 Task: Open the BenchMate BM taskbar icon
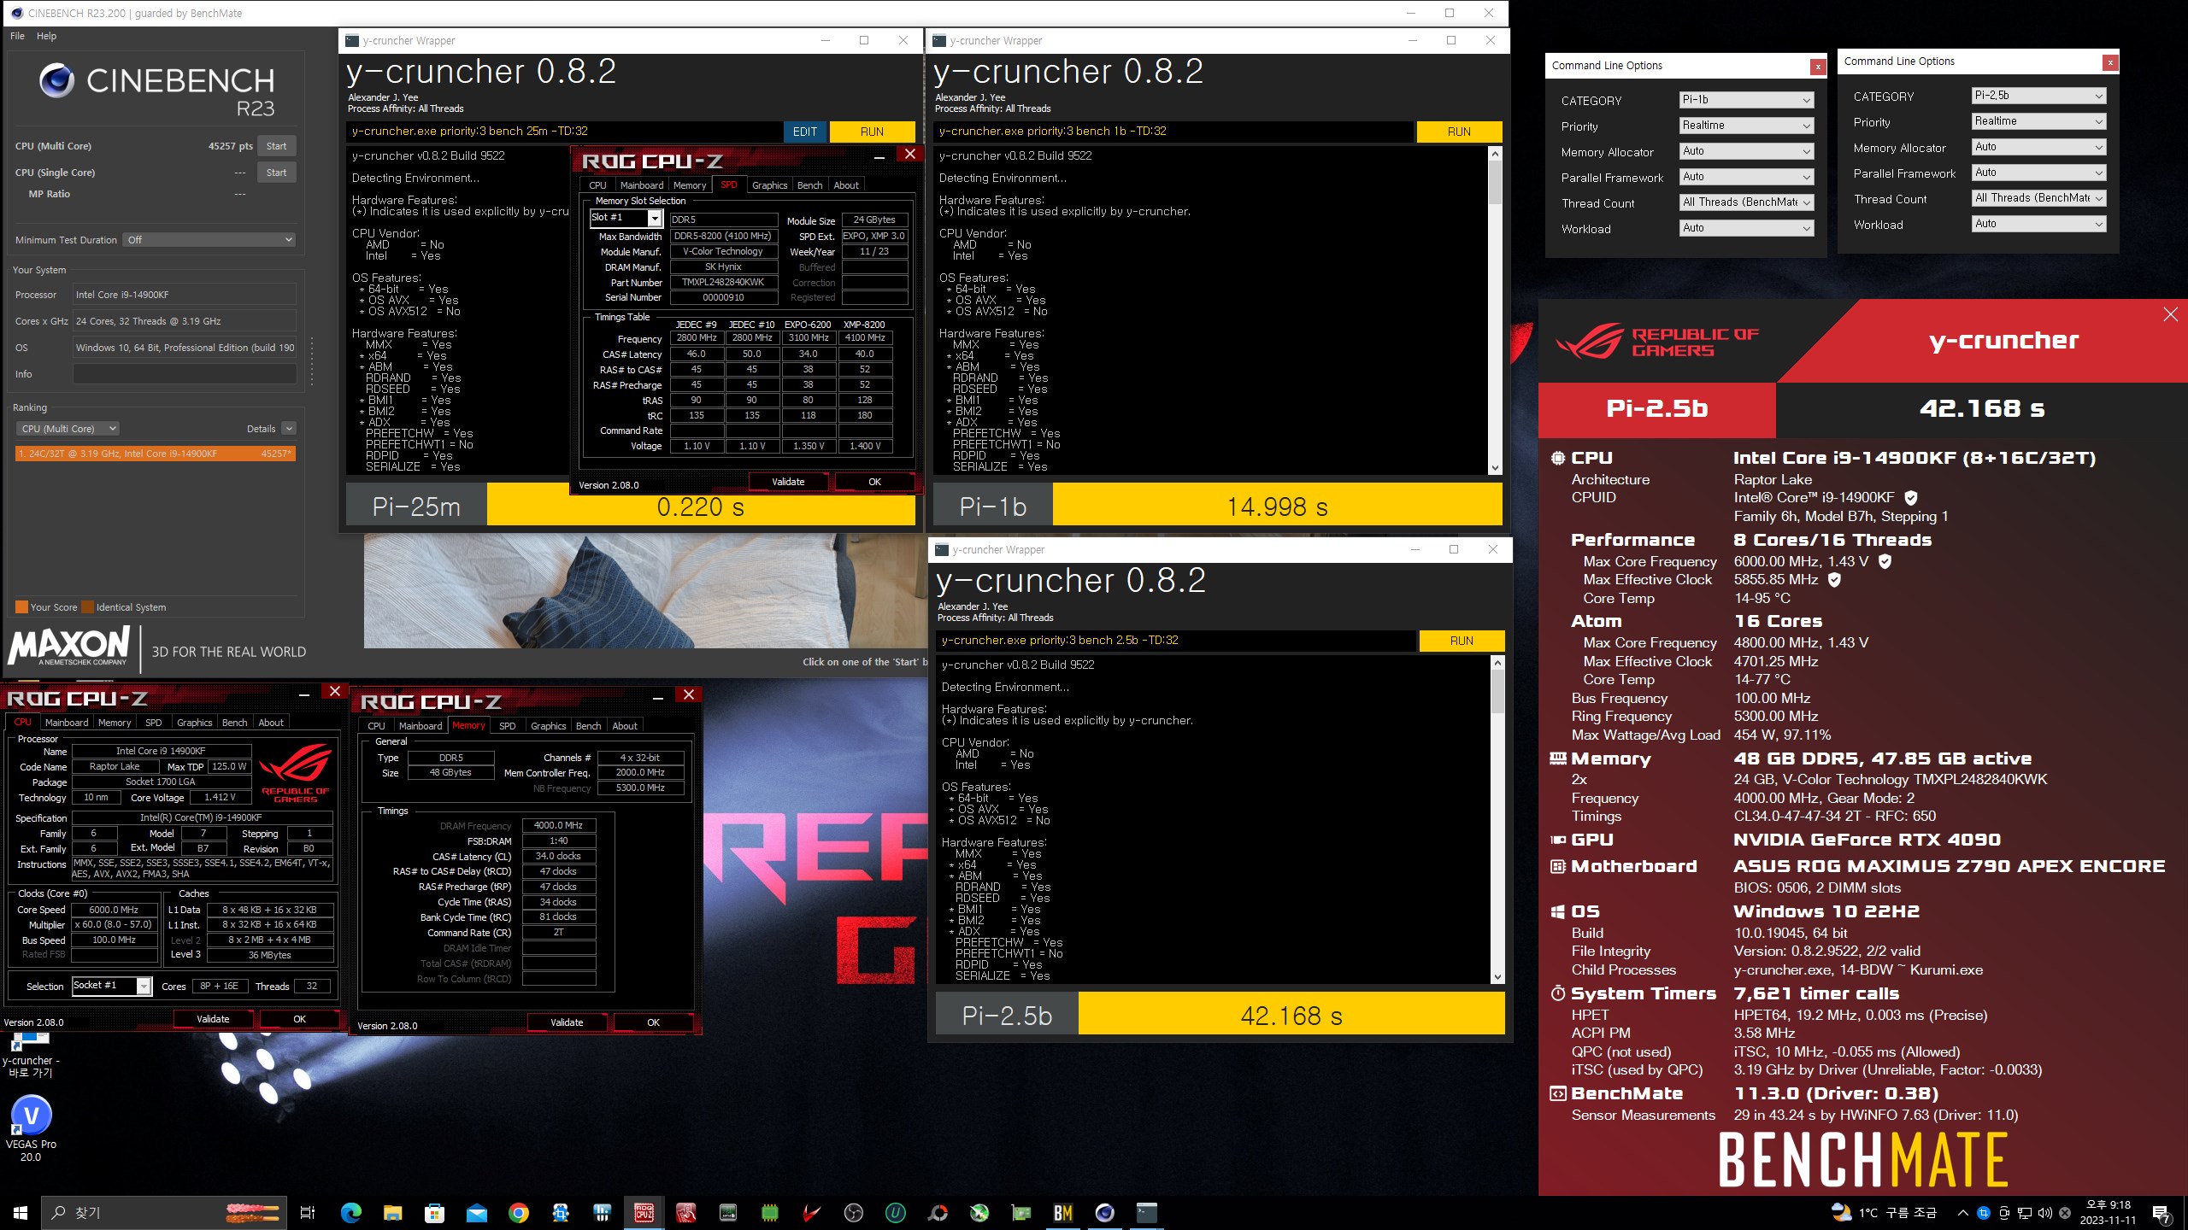coord(1062,1212)
